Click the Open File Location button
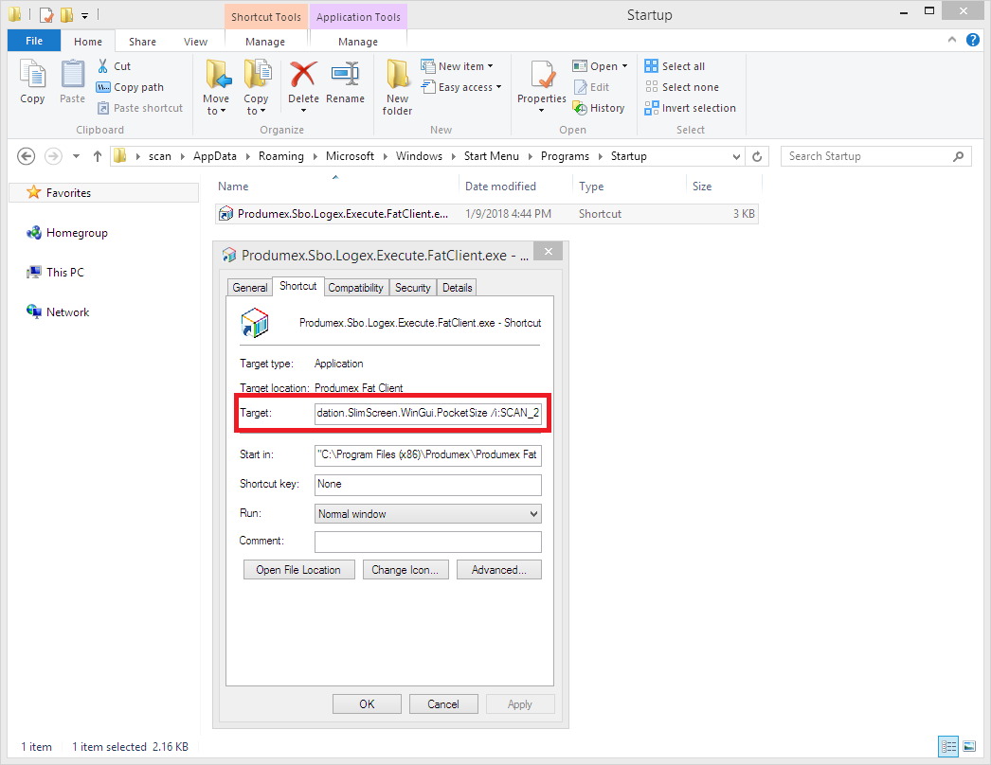 pyautogui.click(x=298, y=570)
